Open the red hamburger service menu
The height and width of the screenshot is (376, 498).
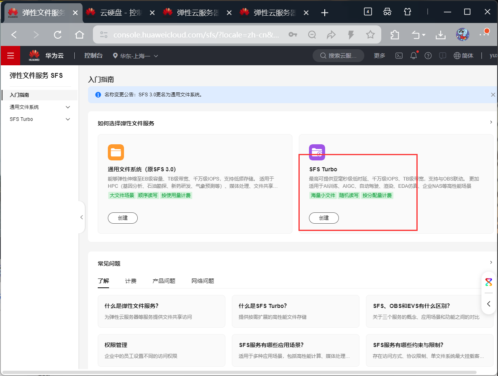pos(11,56)
